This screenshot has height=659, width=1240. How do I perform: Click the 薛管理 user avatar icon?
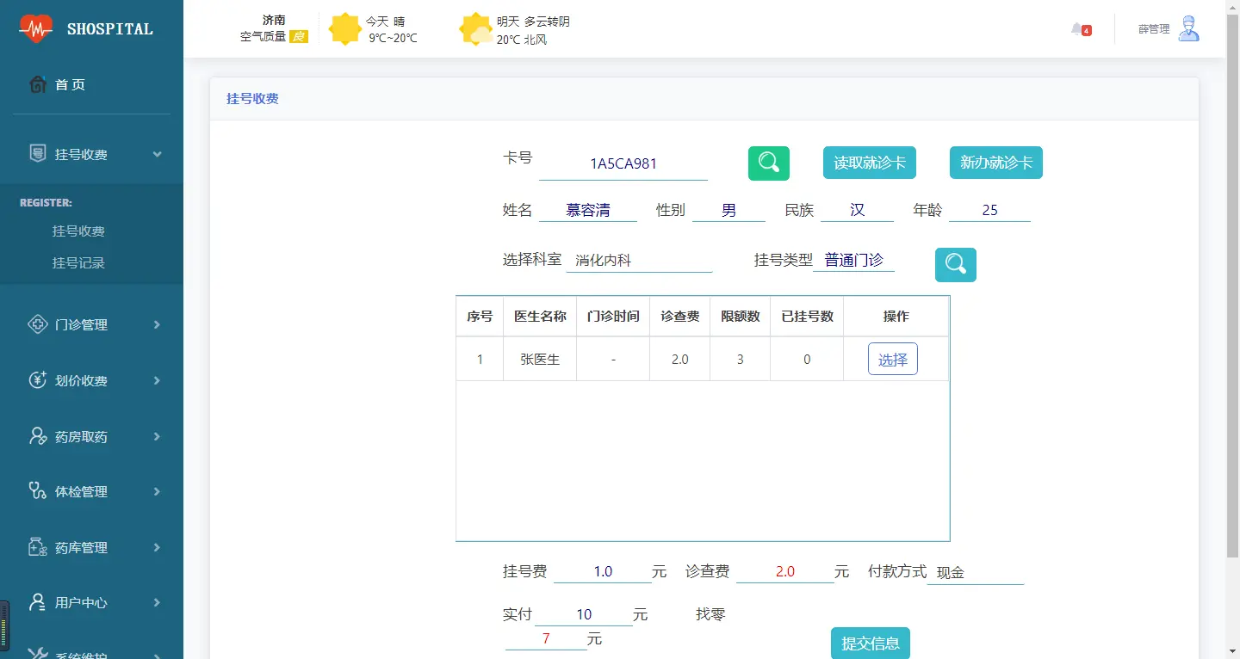click(x=1190, y=28)
